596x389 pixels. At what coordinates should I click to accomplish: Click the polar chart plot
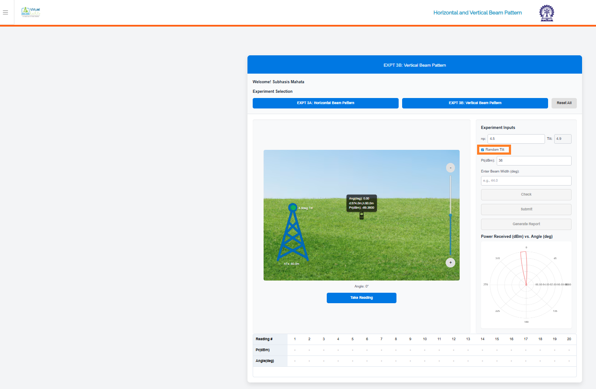click(x=526, y=284)
